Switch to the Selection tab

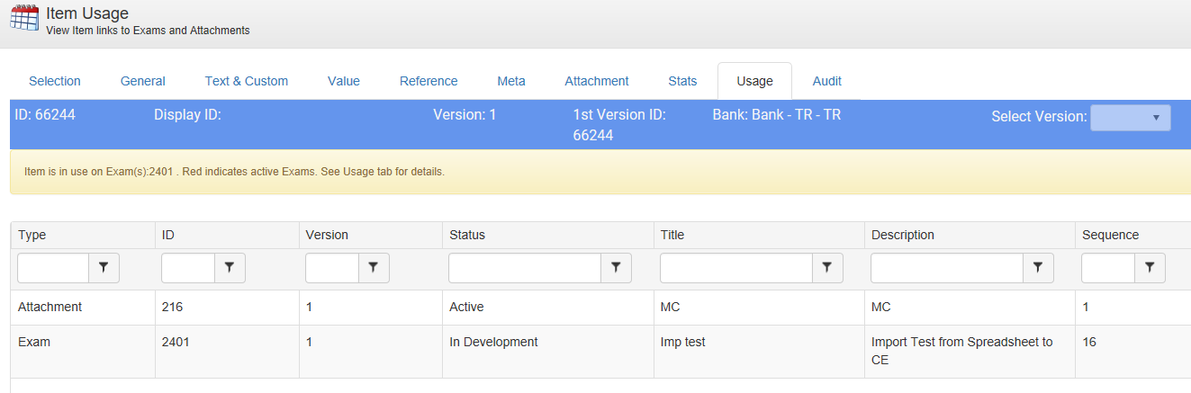pos(55,81)
